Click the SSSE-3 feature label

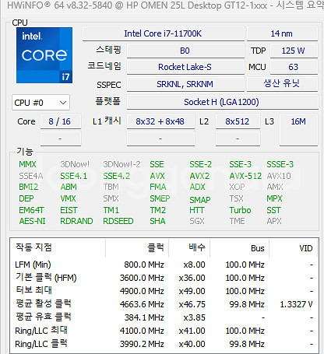pos(280,164)
